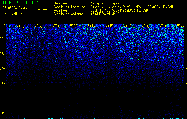Image resolution: width=187 pixels, height=119 pixels.
Task: Click the 0318 time marker
Action: [145, 26]
